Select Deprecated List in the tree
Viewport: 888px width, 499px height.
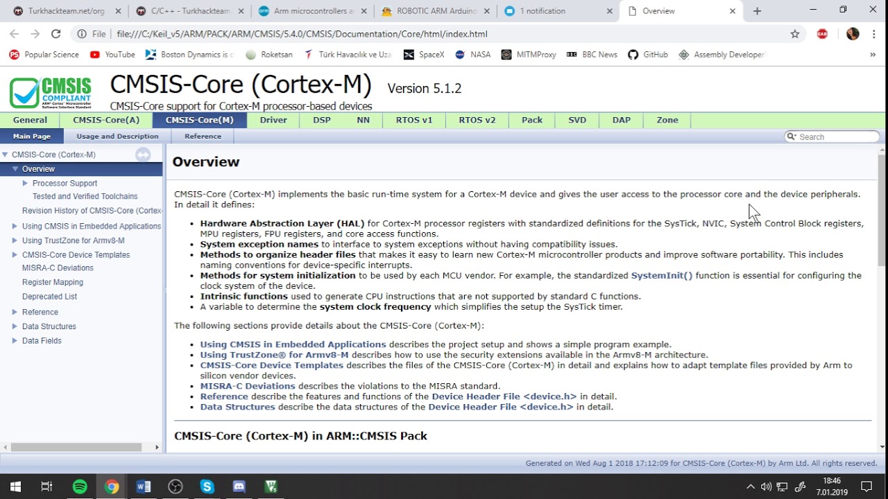tap(49, 297)
